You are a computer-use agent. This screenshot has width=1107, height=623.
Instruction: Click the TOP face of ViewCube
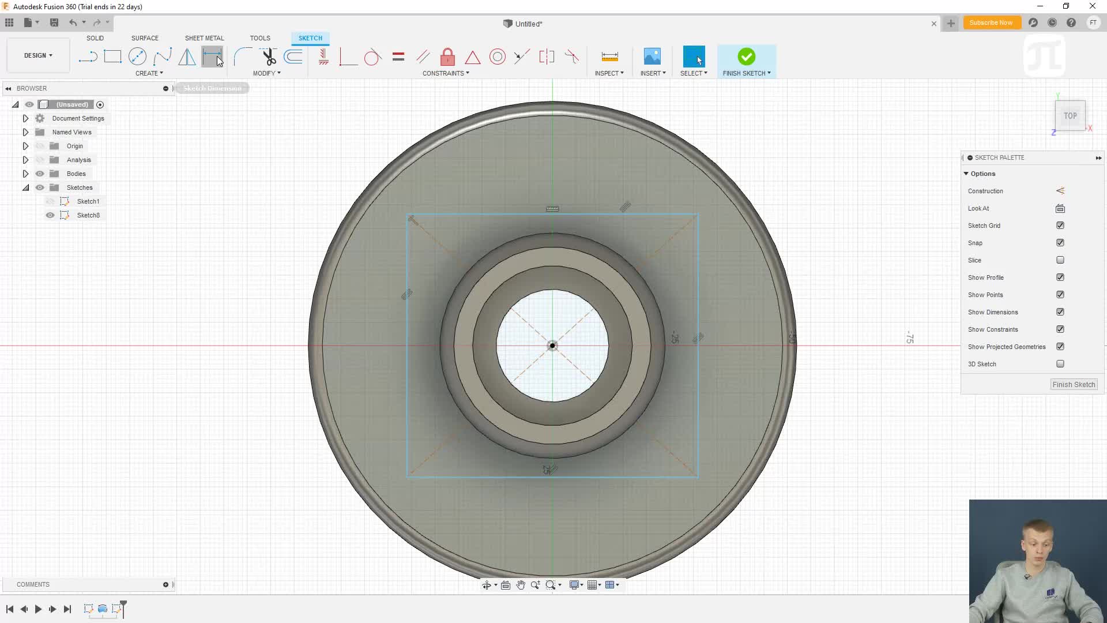(1070, 116)
